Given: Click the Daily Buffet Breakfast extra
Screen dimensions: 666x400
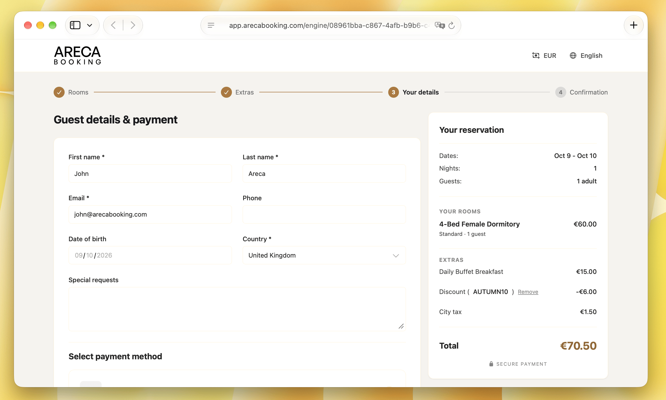Looking at the screenshot, I should pos(471,272).
